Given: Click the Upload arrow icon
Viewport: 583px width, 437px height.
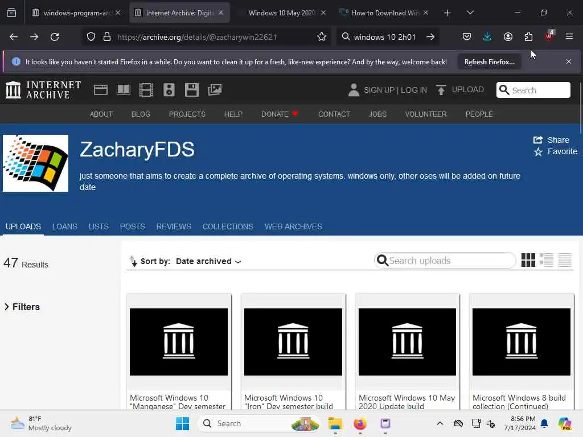Looking at the screenshot, I should pos(441,90).
